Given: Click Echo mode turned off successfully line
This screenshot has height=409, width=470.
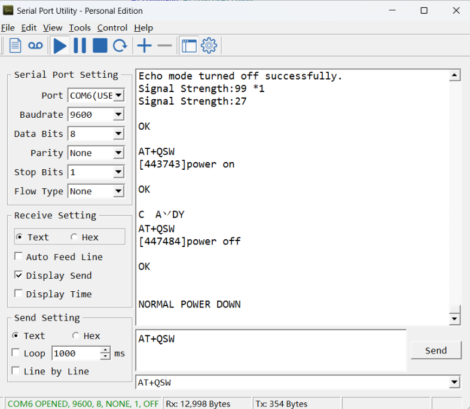Looking at the screenshot, I should pos(240,76).
